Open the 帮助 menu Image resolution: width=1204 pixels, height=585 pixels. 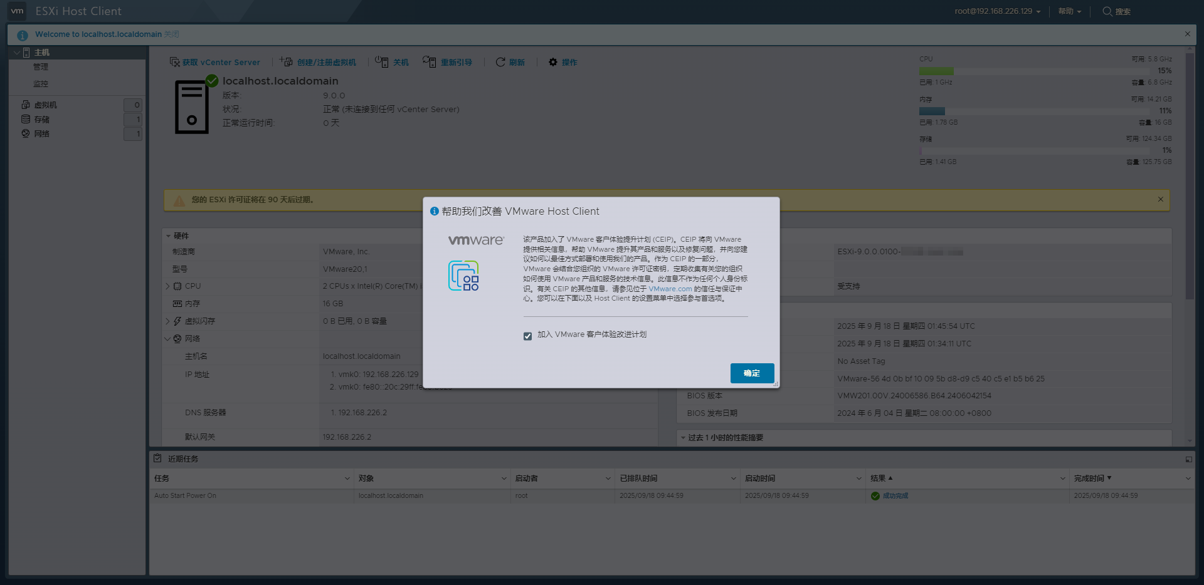click(1067, 11)
